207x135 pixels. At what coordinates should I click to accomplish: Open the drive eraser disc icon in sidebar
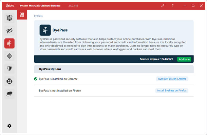(10, 94)
